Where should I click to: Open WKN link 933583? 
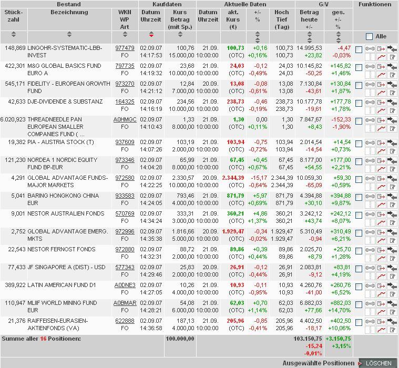point(125,196)
